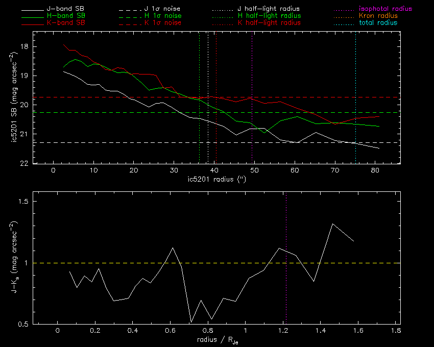This screenshot has height=347, width=434.
Task: Click the radius / RJe x-axis label
Action: [216, 340]
